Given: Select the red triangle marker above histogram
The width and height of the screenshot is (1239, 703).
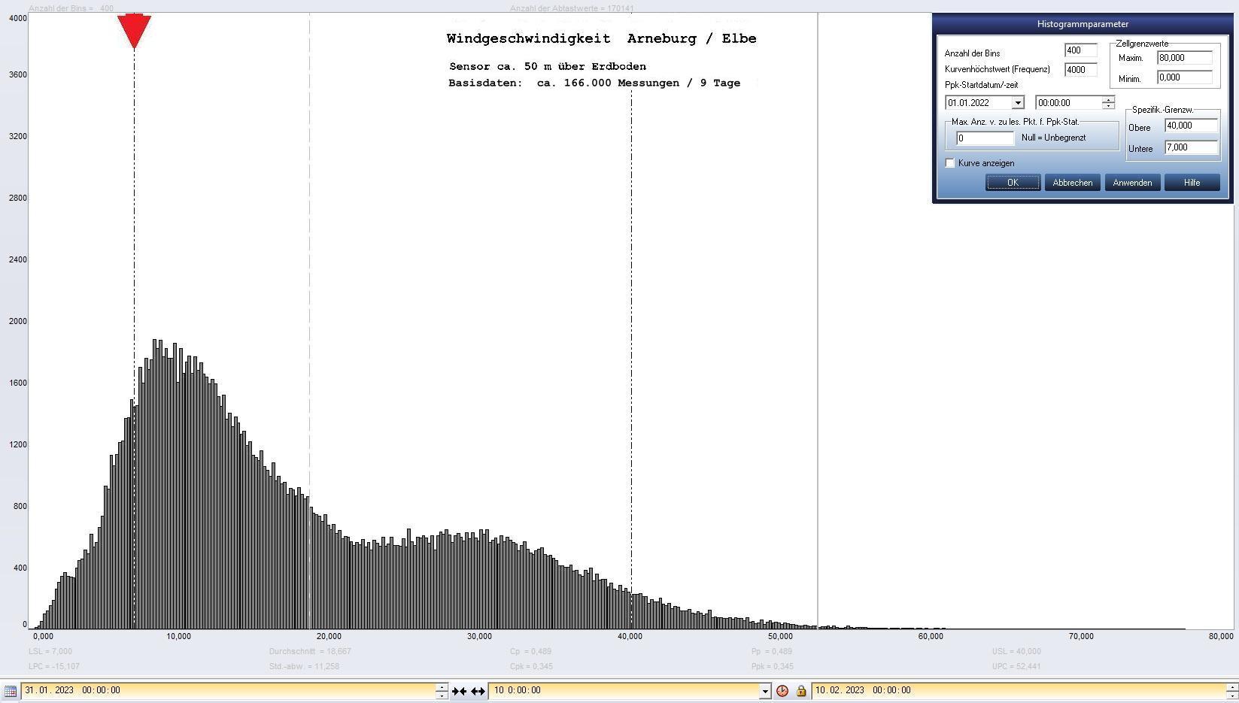Looking at the screenshot, I should click(x=134, y=31).
